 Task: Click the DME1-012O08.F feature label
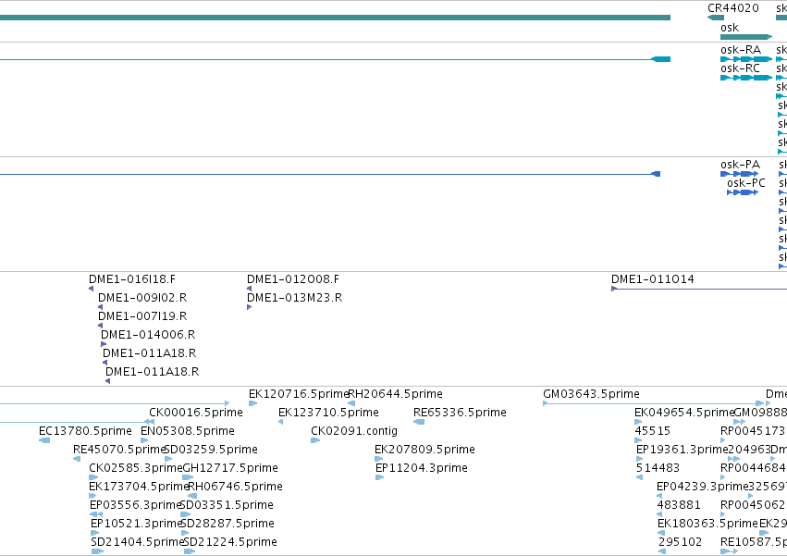tap(293, 279)
